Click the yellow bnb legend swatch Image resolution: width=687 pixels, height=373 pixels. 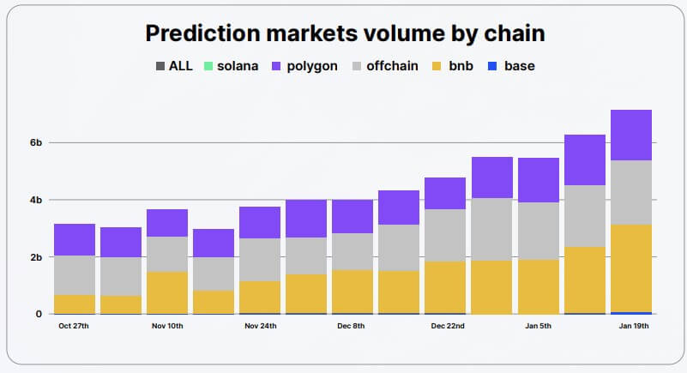[x=438, y=66]
